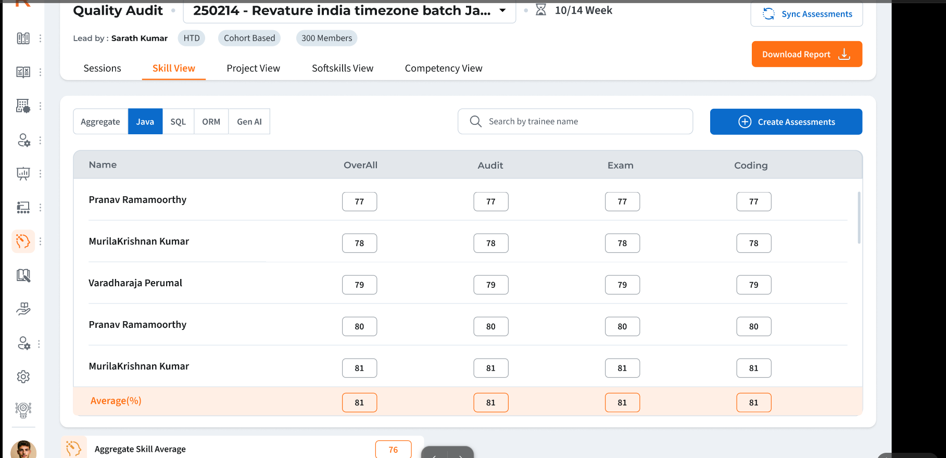Click the Sync Assessments refresh icon
This screenshot has height=458, width=946.
tap(768, 14)
